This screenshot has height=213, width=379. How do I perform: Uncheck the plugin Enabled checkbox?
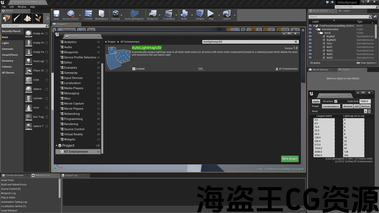134,69
